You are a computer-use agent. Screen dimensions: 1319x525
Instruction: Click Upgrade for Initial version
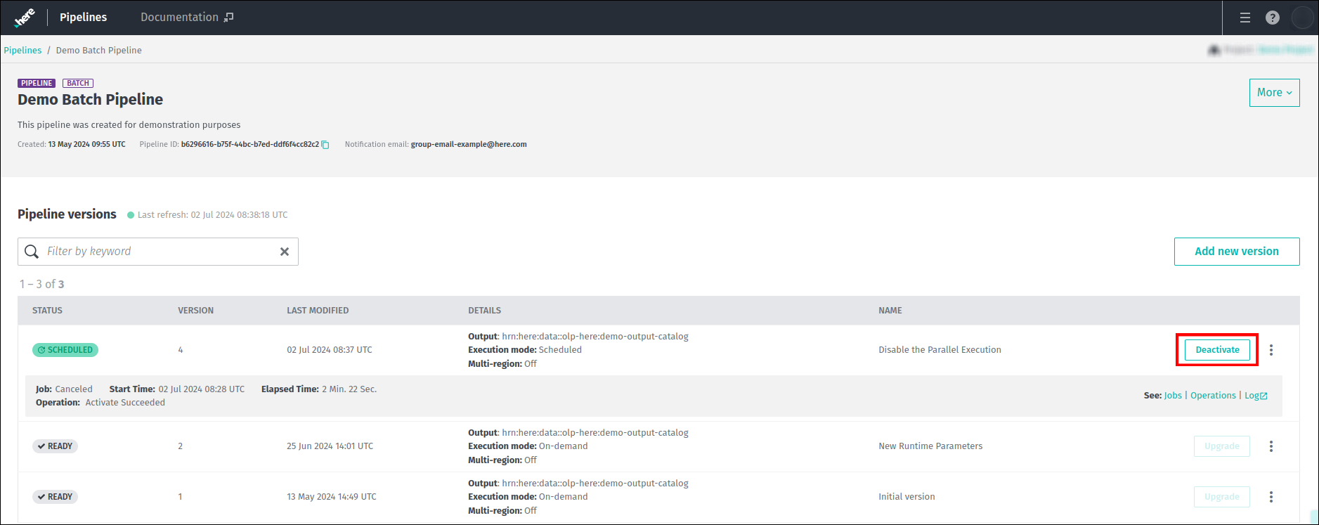click(x=1221, y=497)
